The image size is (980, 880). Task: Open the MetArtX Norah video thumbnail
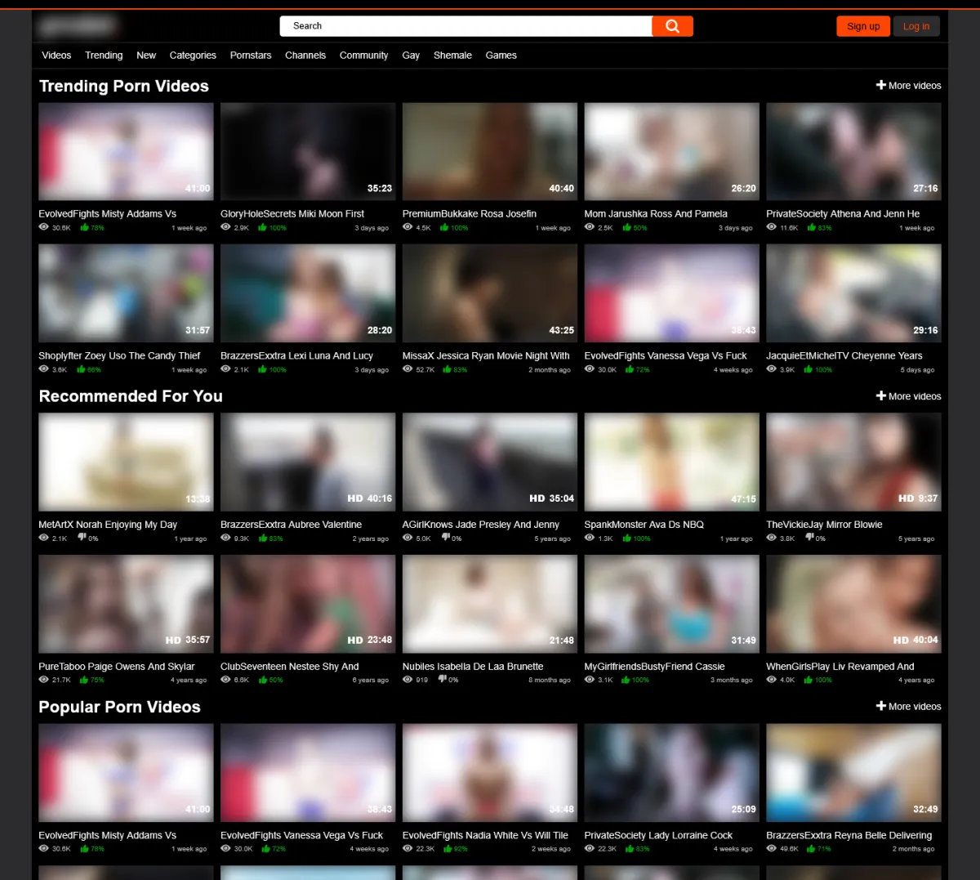click(126, 462)
